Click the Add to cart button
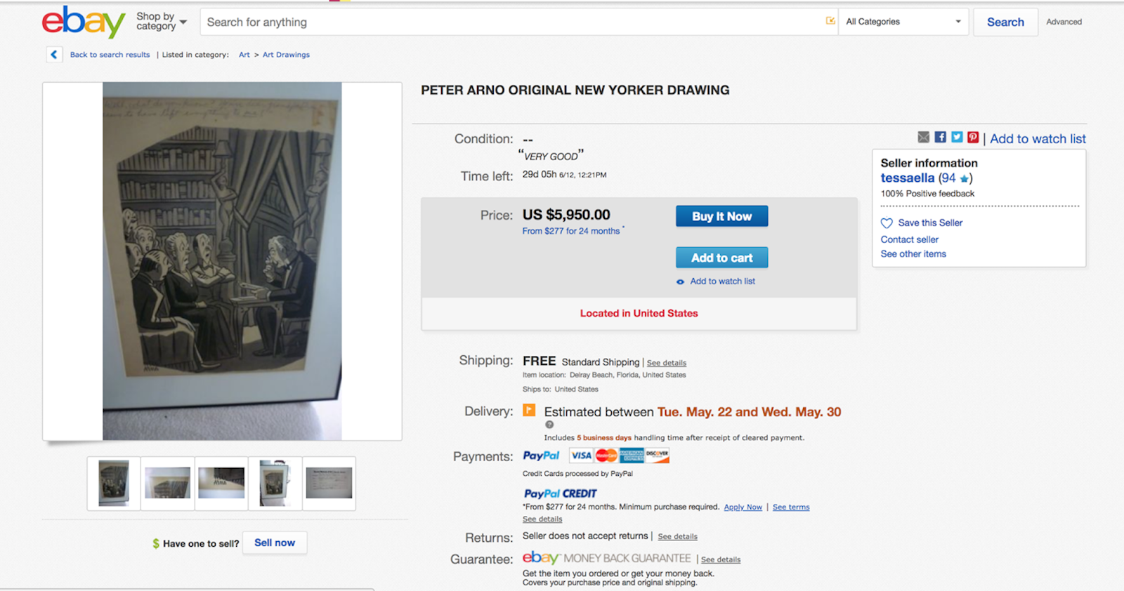Screen dimensions: 1124x591 tap(721, 258)
